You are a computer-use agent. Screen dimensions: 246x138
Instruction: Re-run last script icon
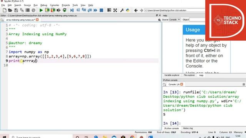65,10
